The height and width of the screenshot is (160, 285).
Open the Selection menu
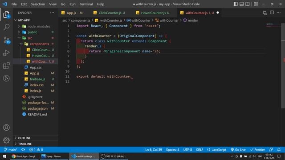click(x=38, y=4)
